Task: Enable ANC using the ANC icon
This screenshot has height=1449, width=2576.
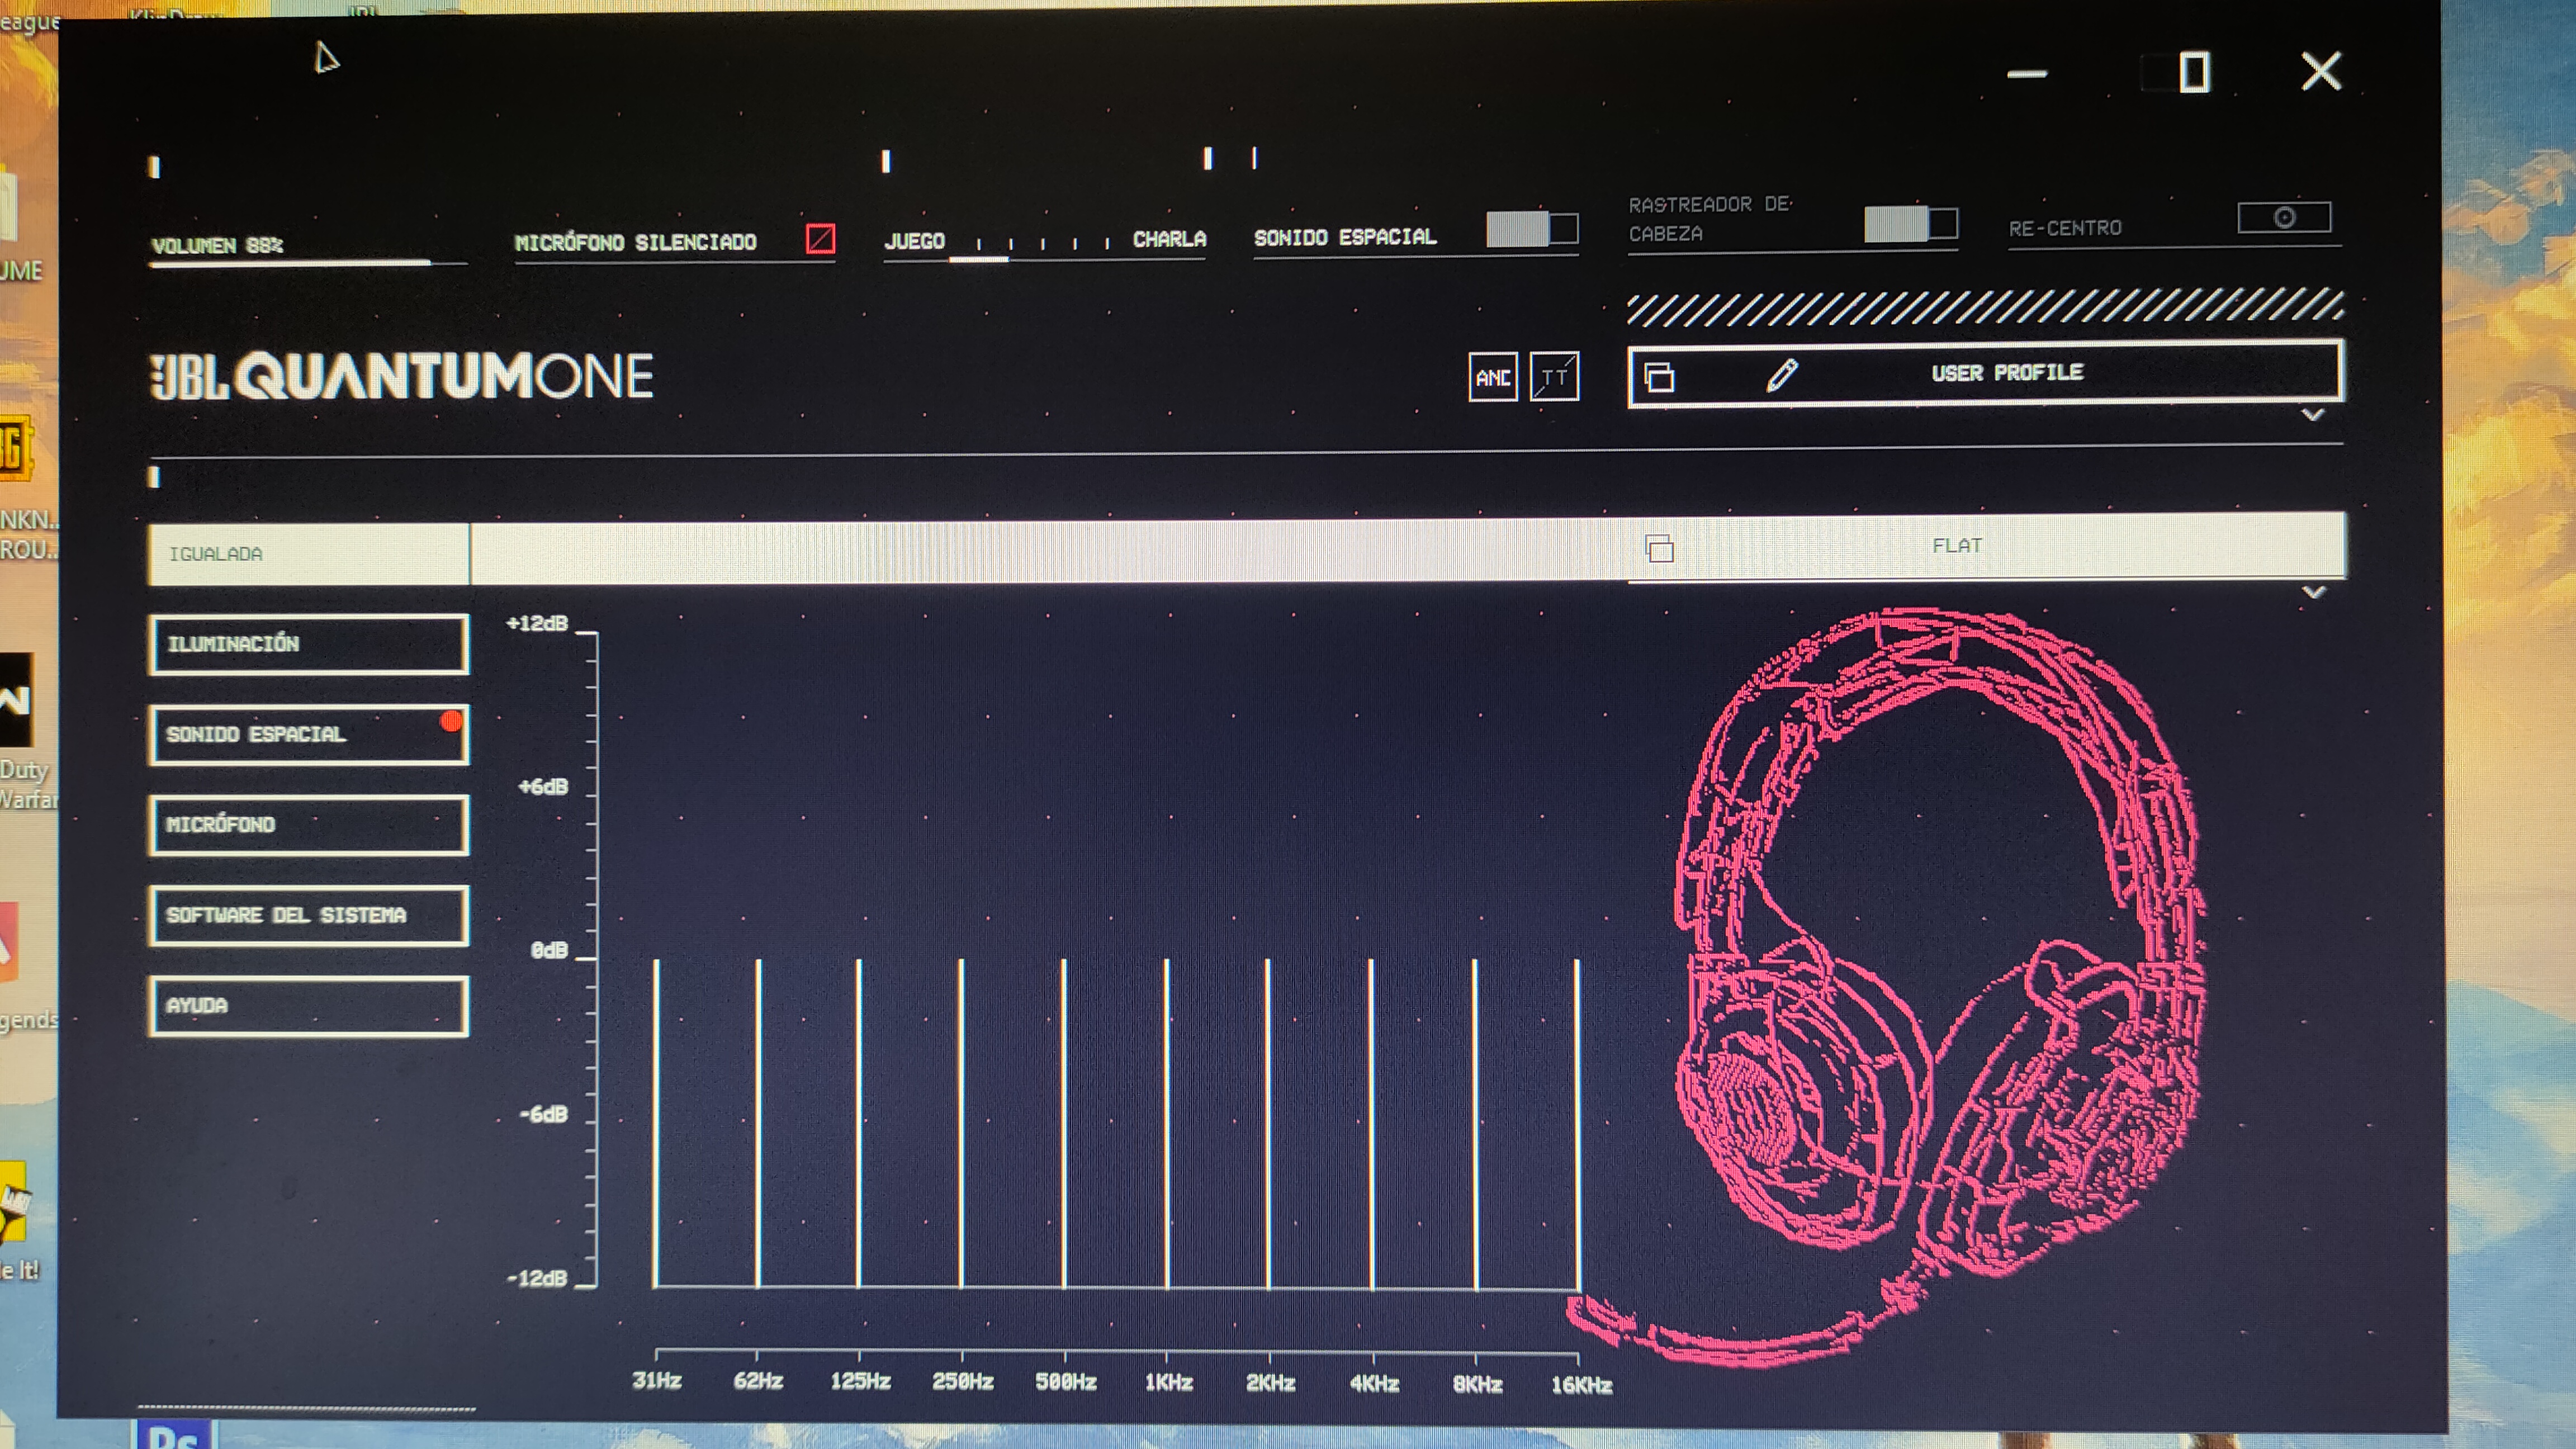Action: click(1492, 378)
